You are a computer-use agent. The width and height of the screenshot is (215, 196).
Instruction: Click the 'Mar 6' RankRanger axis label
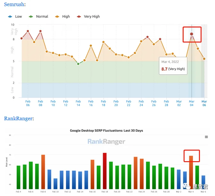[203, 192]
